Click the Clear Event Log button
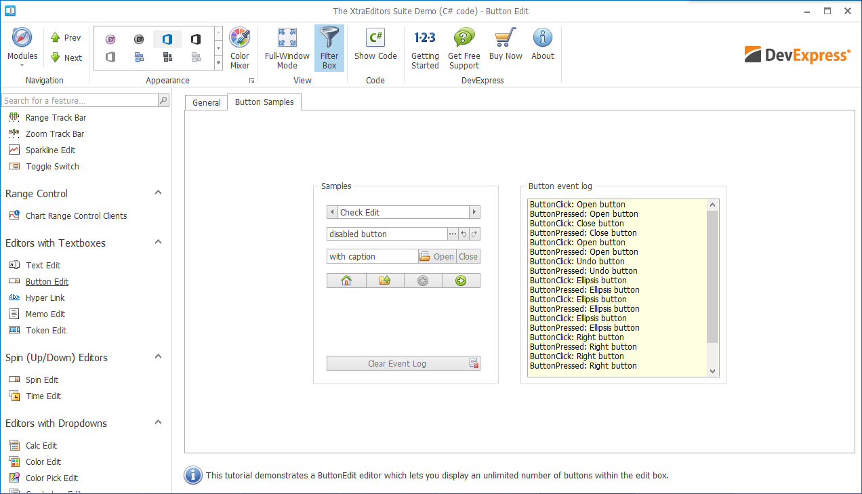 click(403, 363)
